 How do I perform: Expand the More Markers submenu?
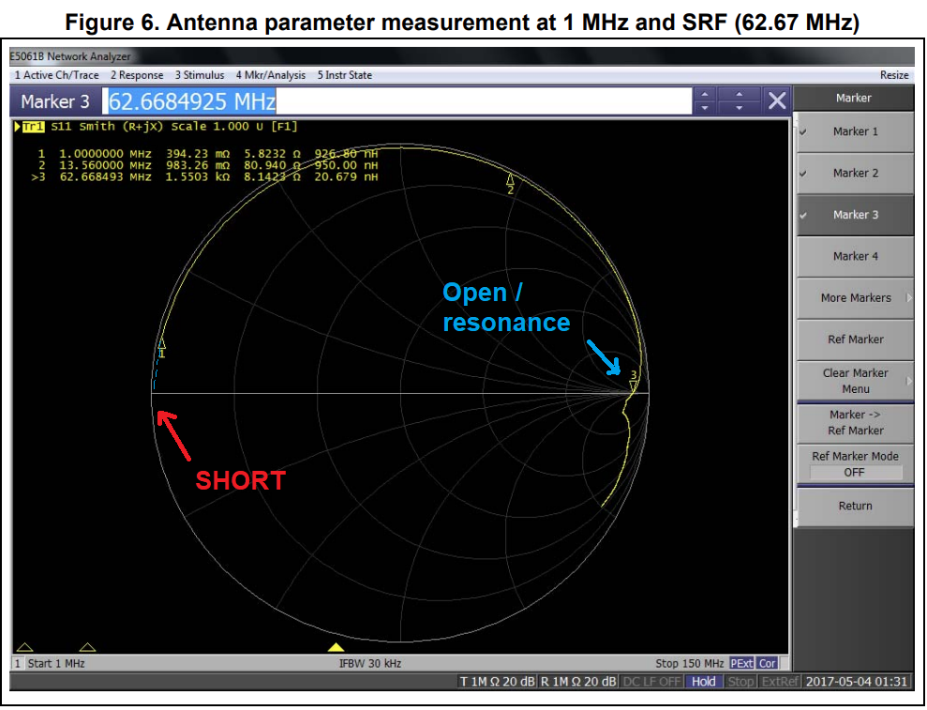pyautogui.click(x=854, y=297)
